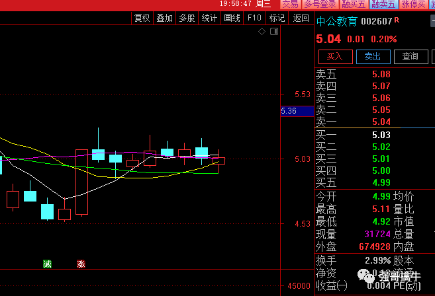Click the 0.20% change value
Image resolution: width=435 pixels, height=296 pixels.
pos(384,39)
